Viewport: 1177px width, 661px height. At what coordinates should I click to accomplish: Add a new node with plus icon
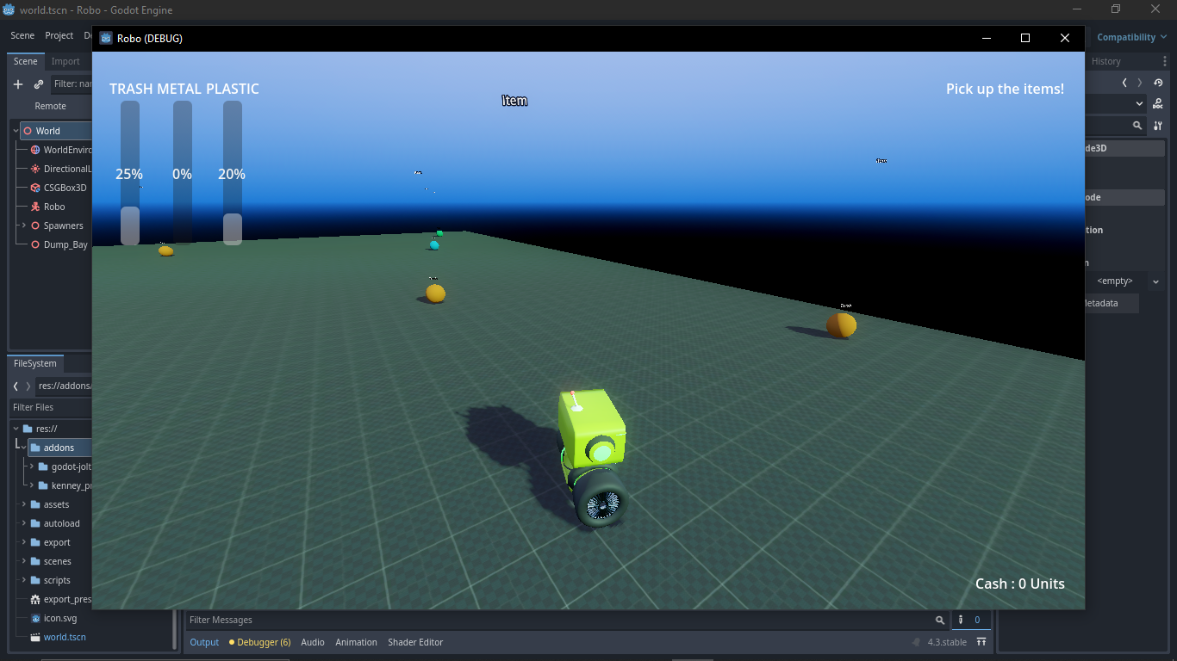[x=18, y=84]
